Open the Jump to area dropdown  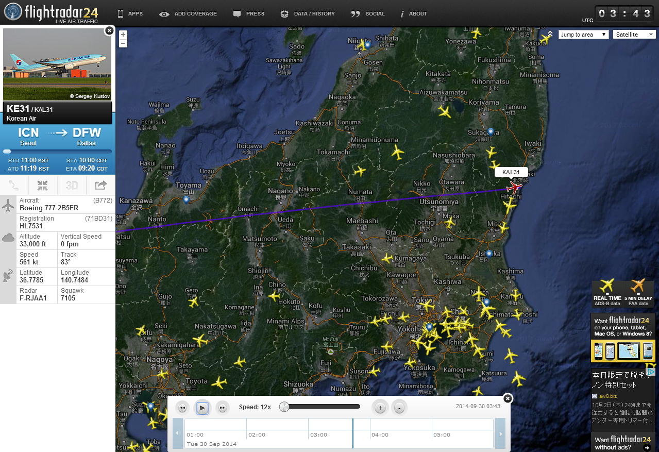tap(583, 35)
